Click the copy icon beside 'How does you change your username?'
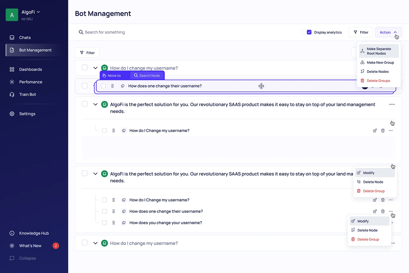Screen dimensions: 409x273 (124, 223)
